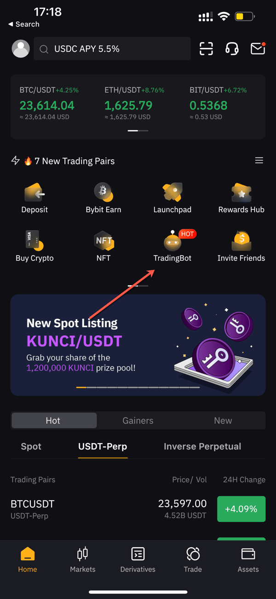Click the USDC APY search field
Viewport: 276px width, 599px height.
[x=112, y=48]
